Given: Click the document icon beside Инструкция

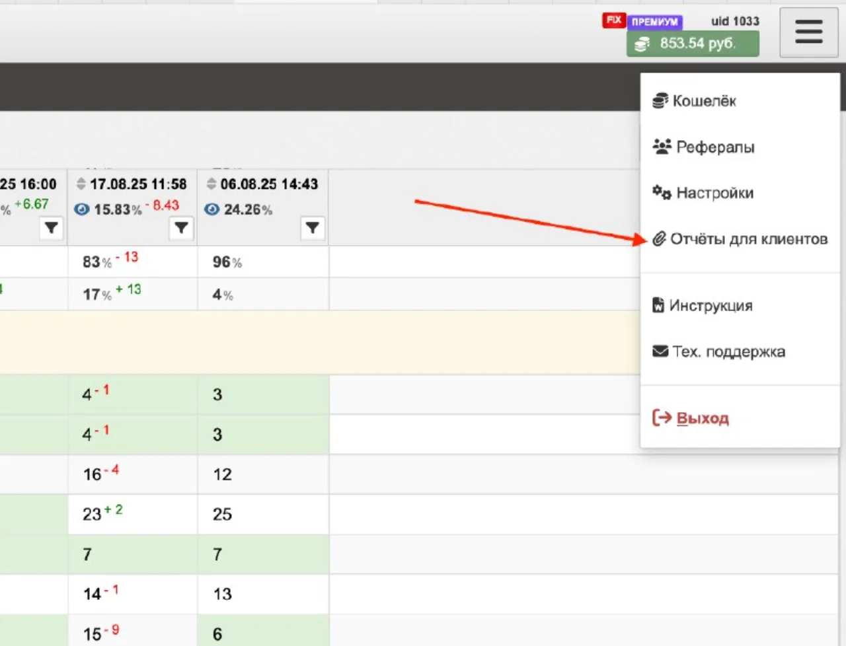Looking at the screenshot, I should (658, 305).
